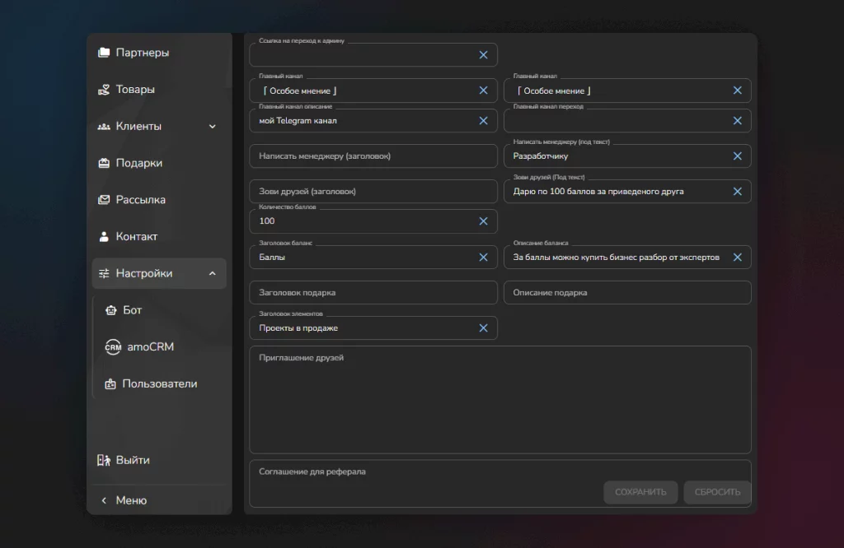Click the Приглашение друзей text area
This screenshot has height=548, width=844.
500,400
